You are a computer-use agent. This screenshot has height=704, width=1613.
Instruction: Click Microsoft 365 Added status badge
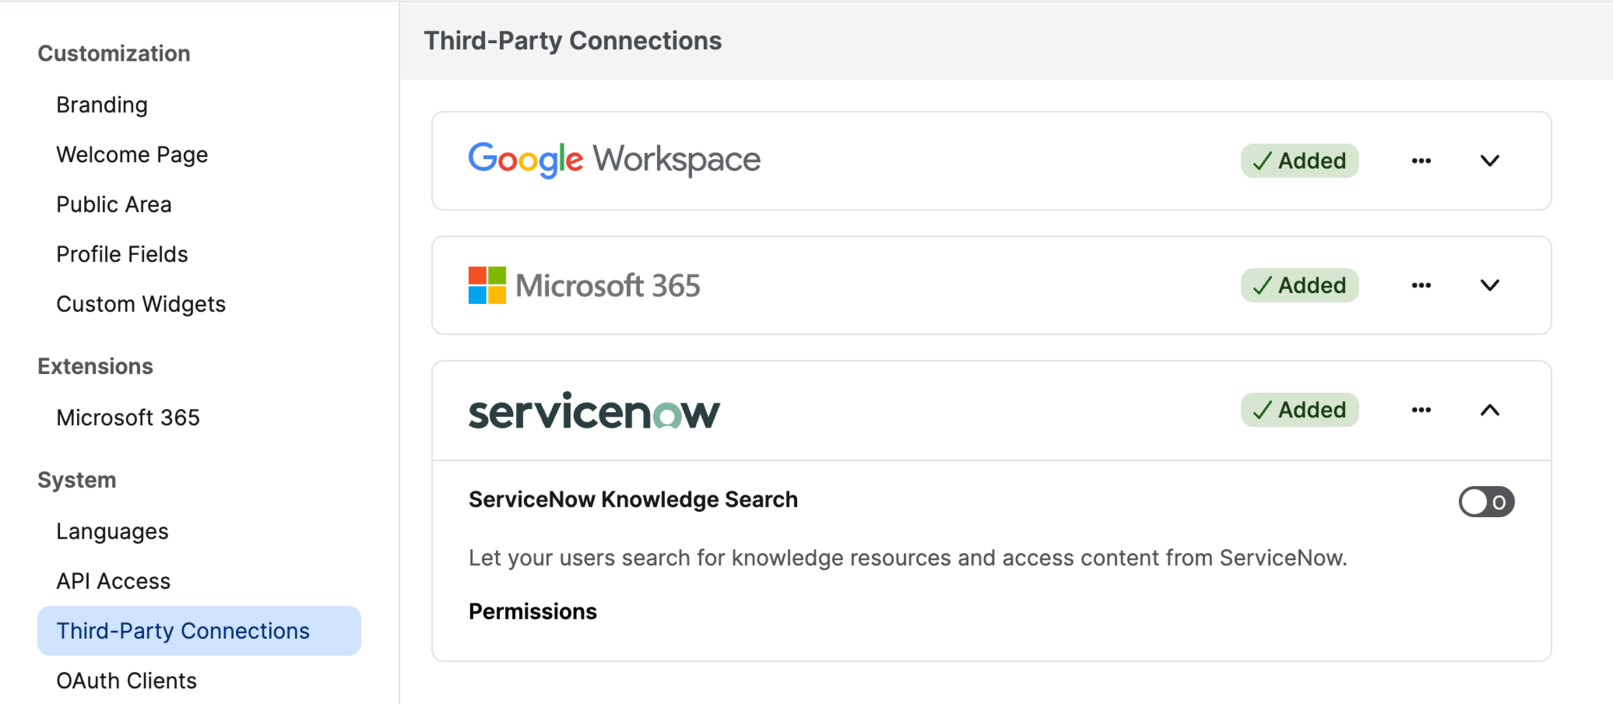point(1299,286)
